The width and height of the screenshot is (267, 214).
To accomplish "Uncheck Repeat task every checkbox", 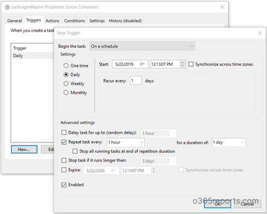I will [x=63, y=142].
